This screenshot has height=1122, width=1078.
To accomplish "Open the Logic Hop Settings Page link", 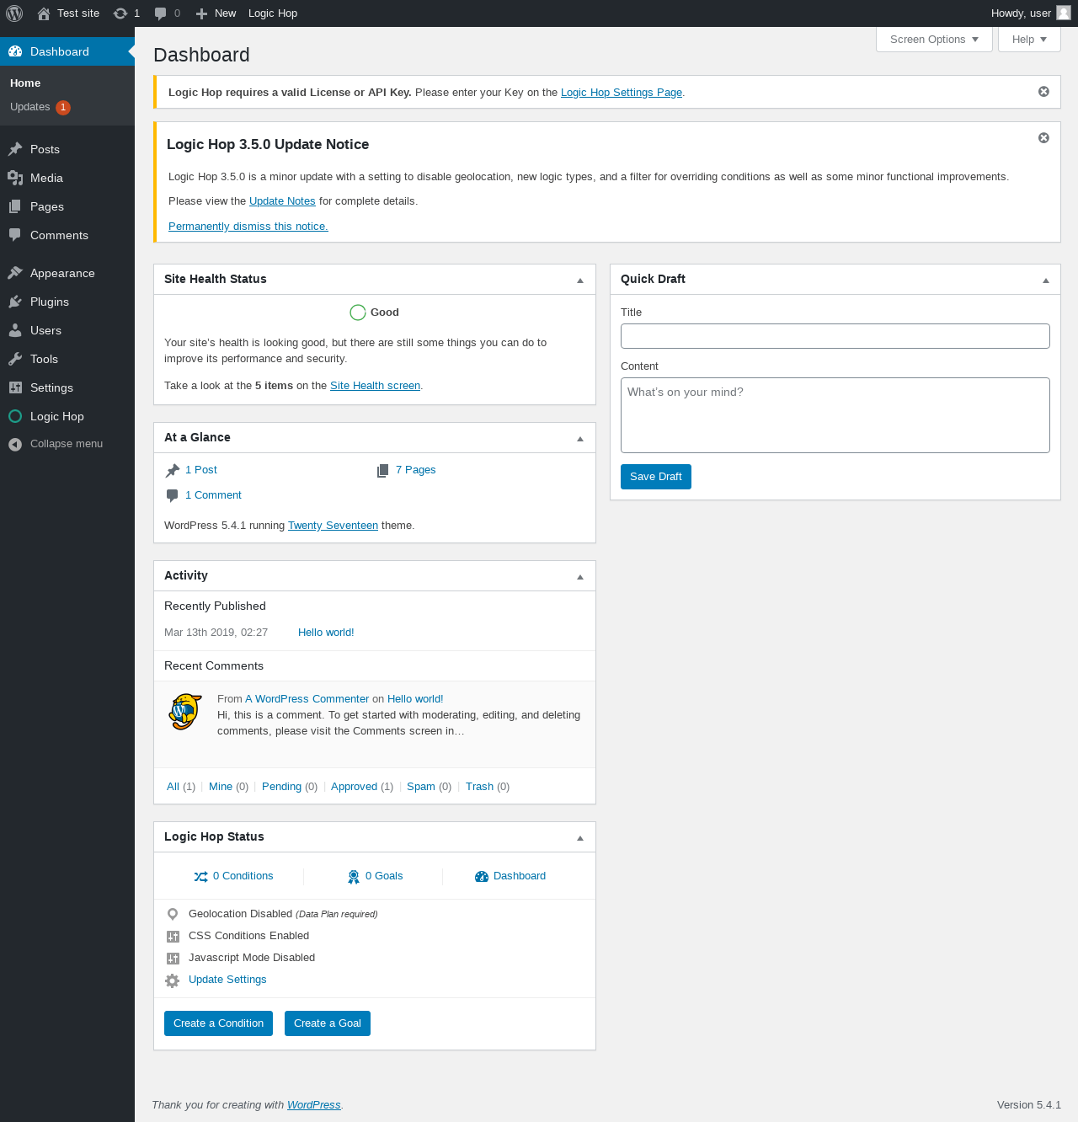I will 622,93.
